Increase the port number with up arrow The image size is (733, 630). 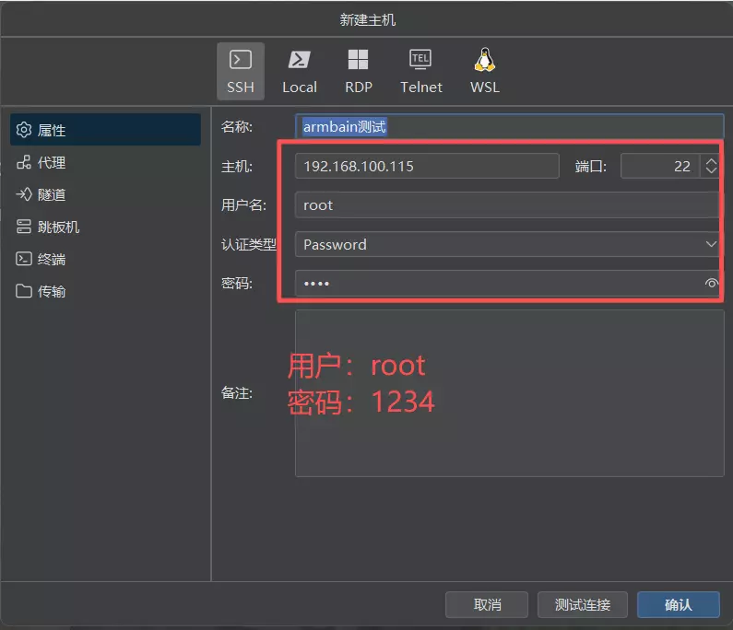[711, 161]
